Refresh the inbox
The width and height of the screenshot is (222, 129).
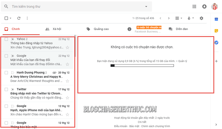point(19,18)
